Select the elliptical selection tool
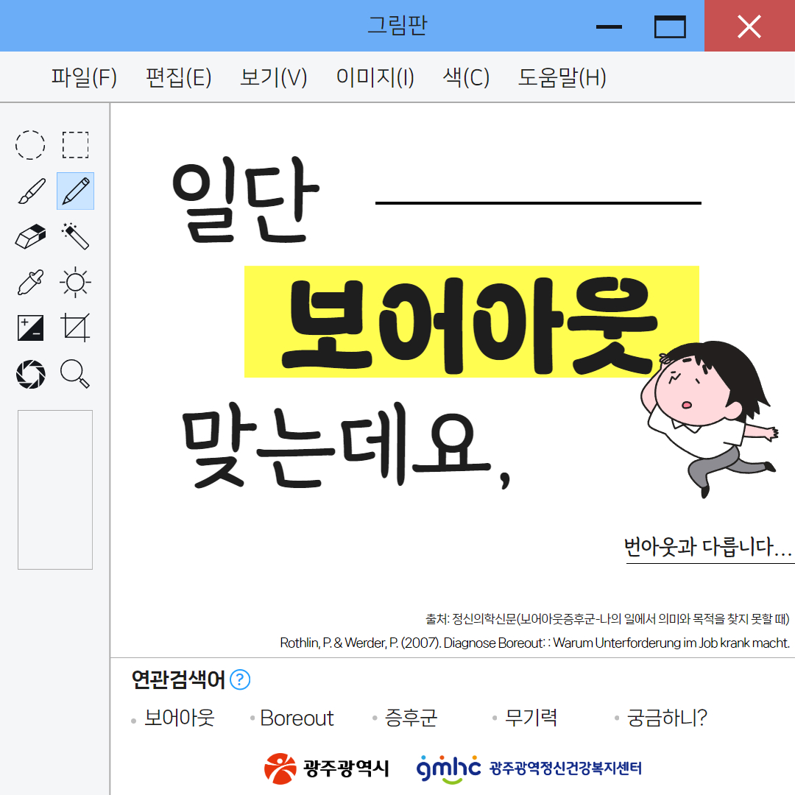This screenshot has height=795, width=795. 31,145
